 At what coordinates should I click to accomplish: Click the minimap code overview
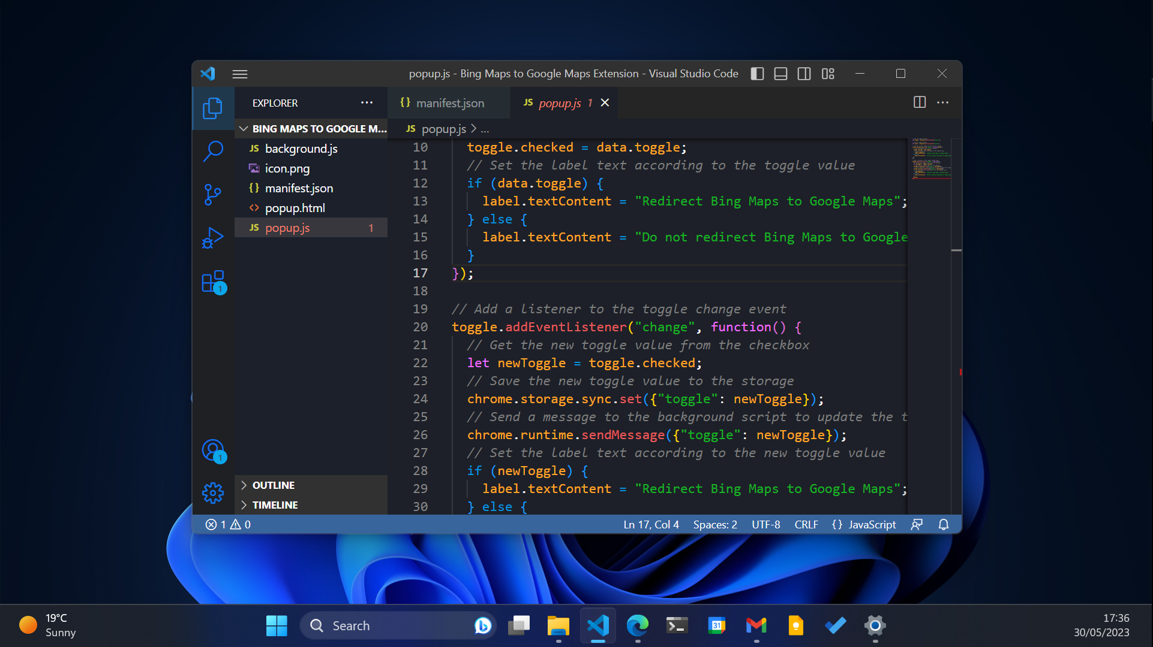pyautogui.click(x=930, y=159)
